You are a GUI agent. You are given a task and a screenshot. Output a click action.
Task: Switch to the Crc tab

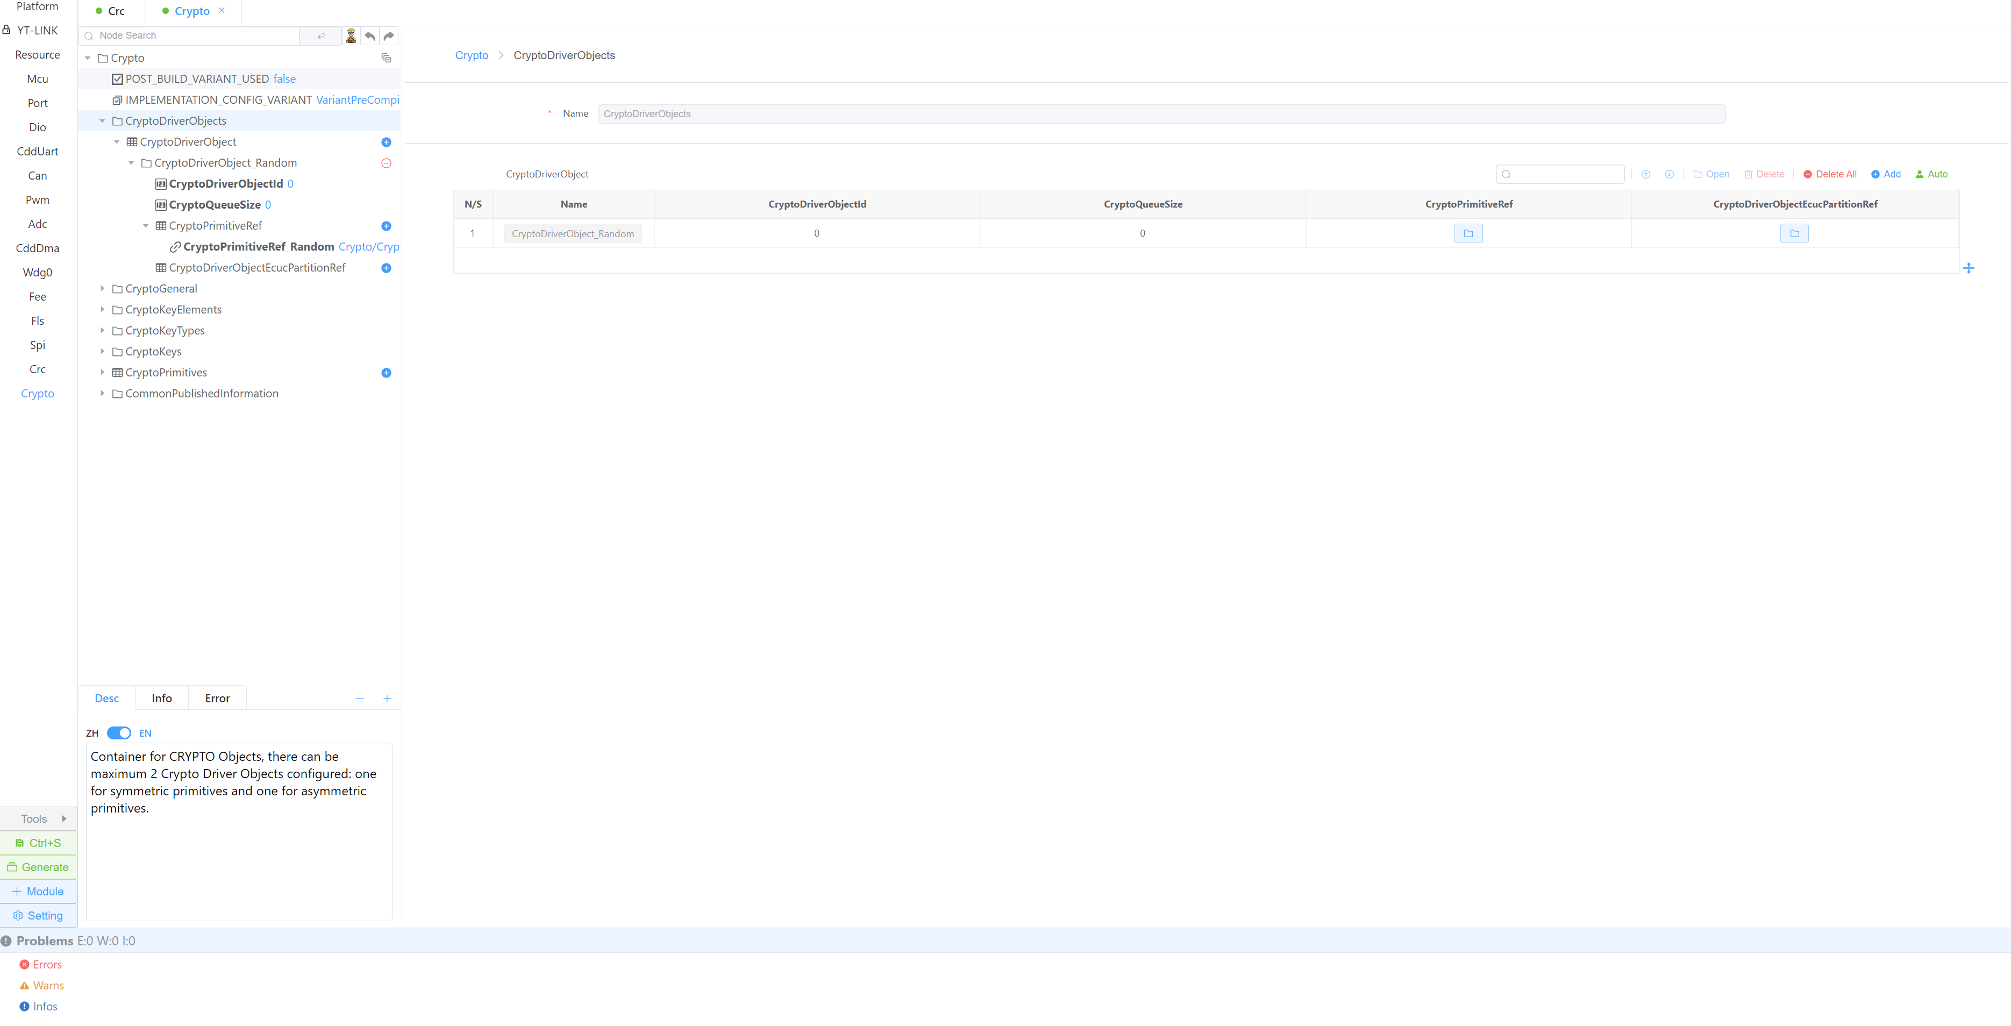pos(116,11)
